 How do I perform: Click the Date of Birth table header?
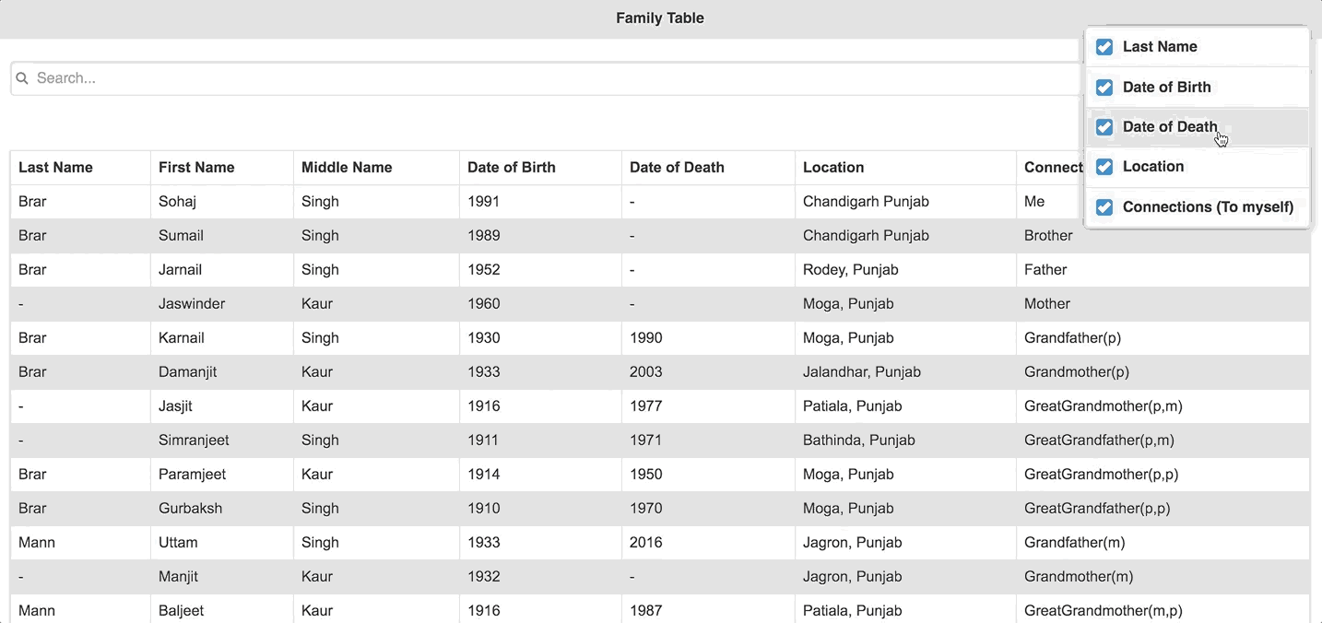512,168
